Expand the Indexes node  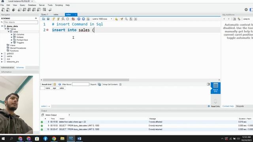[x=11, y=37]
